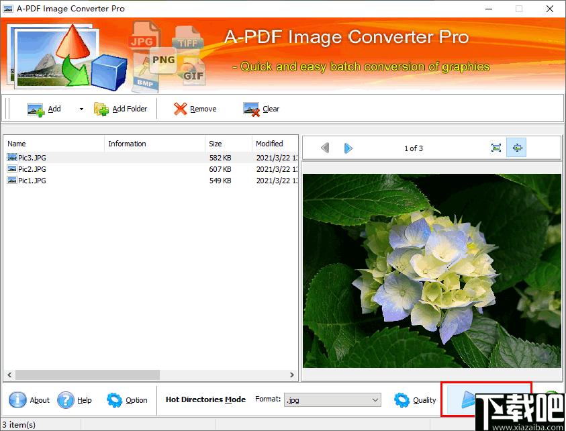Click the Add Folder label

click(130, 109)
